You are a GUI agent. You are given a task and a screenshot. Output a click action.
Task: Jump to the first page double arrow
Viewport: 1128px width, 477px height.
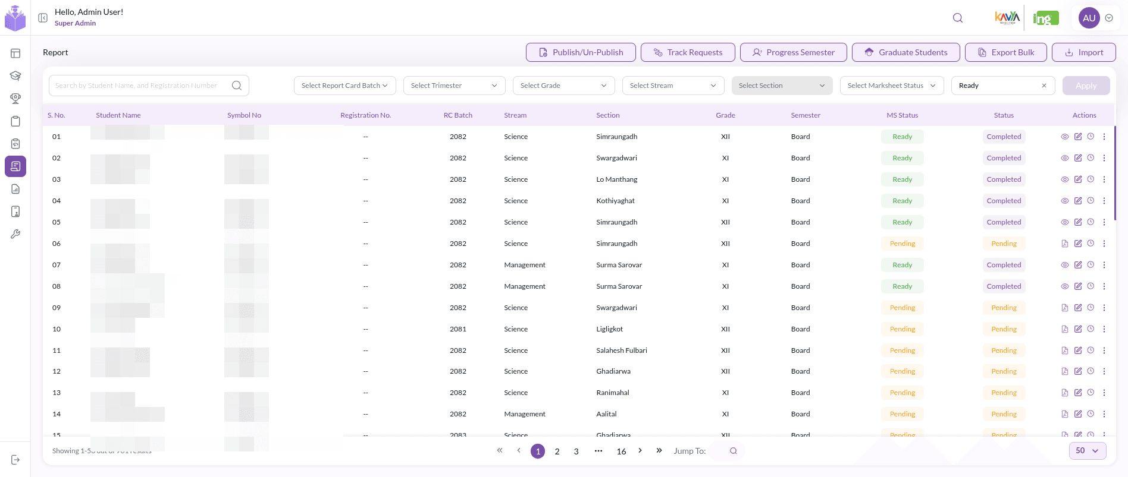pos(500,450)
